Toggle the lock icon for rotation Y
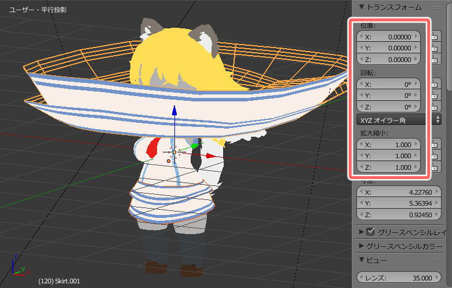This screenshot has width=452, height=288. pos(434,96)
